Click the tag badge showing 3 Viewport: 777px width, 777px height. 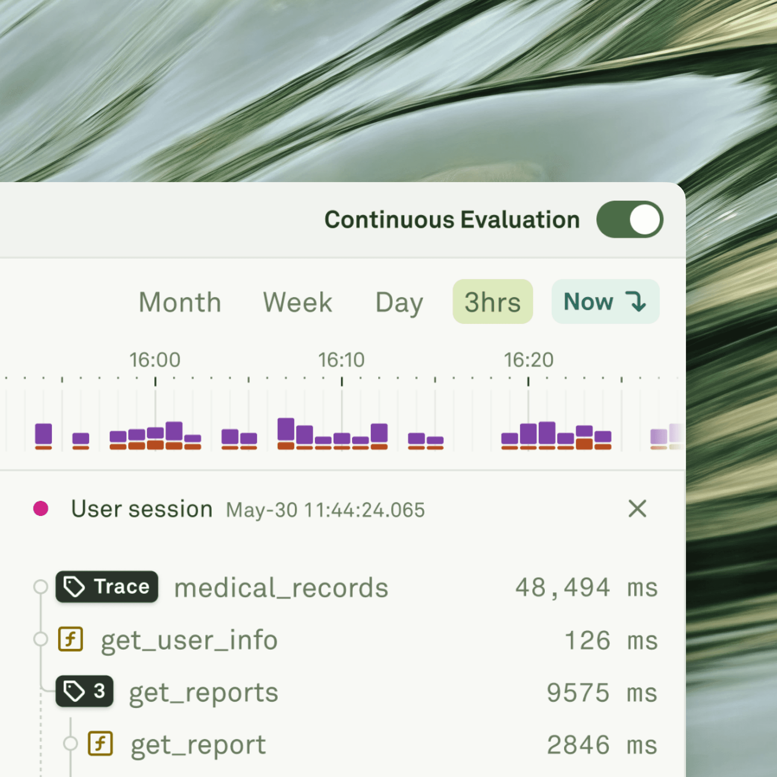(x=85, y=691)
